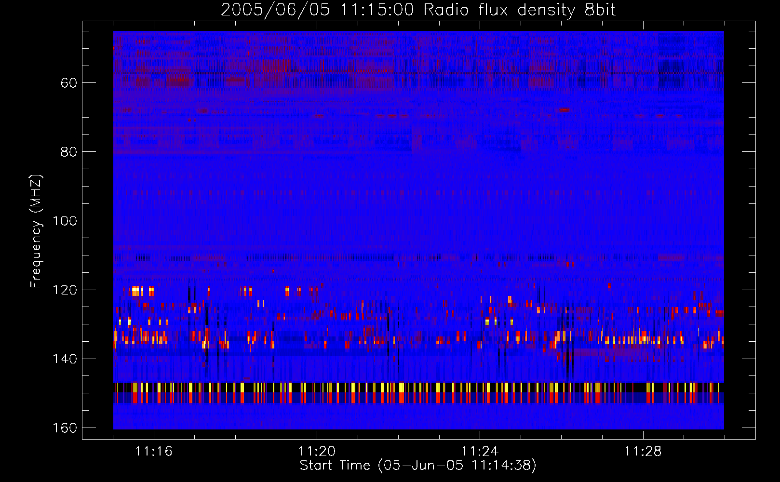
Task: Select the 60 frequency tick label
Action: click(69, 83)
